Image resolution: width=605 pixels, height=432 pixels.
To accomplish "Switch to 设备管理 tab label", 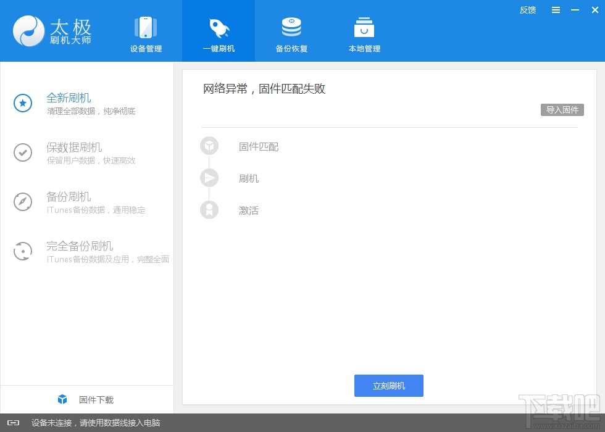I will point(146,49).
